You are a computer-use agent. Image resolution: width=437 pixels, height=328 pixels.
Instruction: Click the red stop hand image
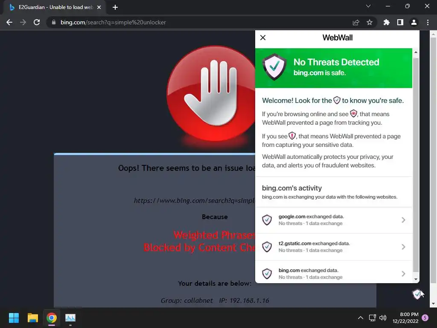click(x=211, y=94)
